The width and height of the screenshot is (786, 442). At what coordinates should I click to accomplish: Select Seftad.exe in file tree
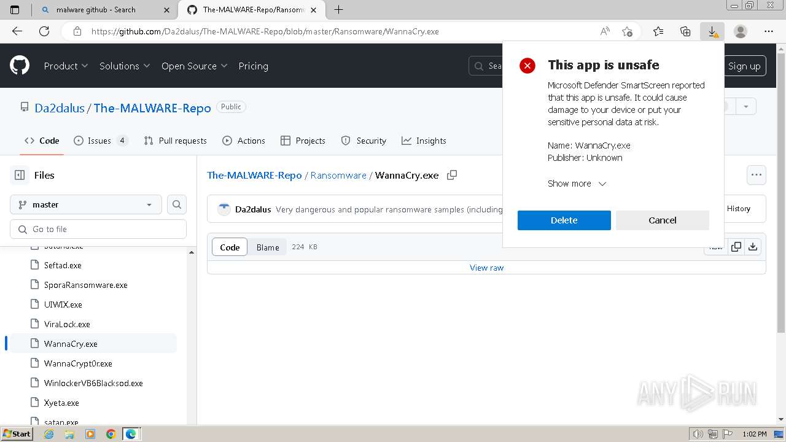coord(63,265)
